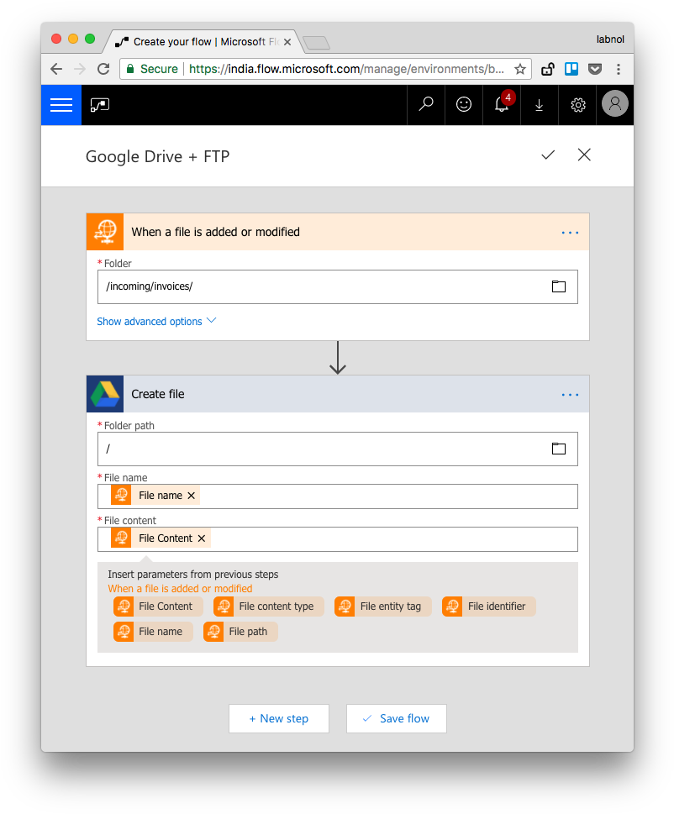Open more options for the trigger step

pos(570,233)
